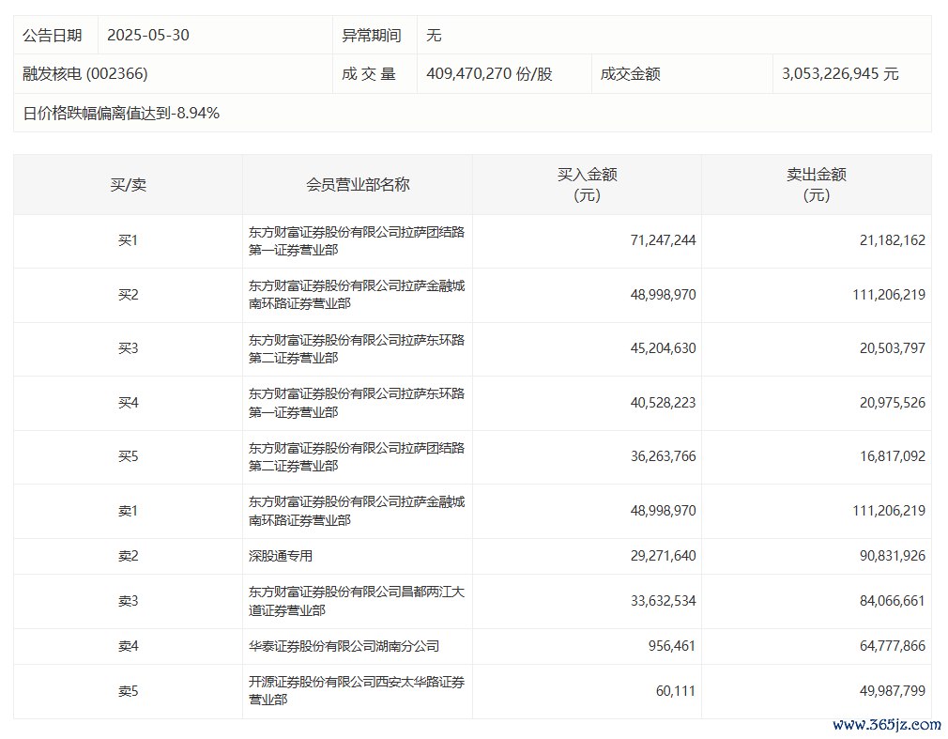Viewport: 948px width, 739px height.
Task: Select 买2 row sell amount 111,206,219
Action: (889, 295)
